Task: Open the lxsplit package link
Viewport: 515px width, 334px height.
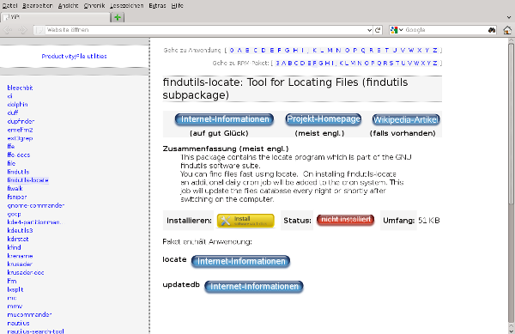Action: tap(15, 289)
